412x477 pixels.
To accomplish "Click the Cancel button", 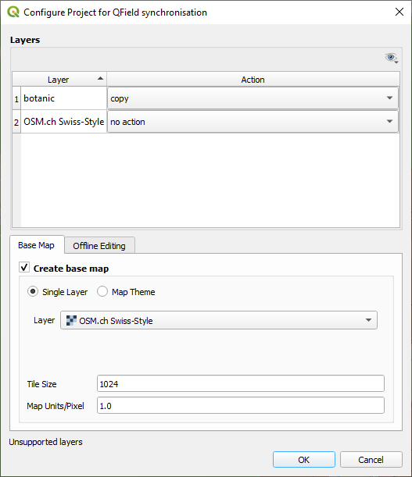I will (x=371, y=459).
